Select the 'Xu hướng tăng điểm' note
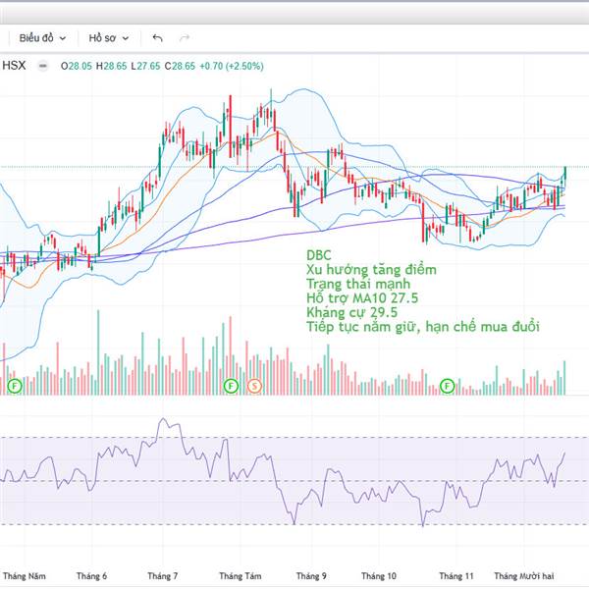Viewport: 589px width, 589px height. click(x=371, y=270)
